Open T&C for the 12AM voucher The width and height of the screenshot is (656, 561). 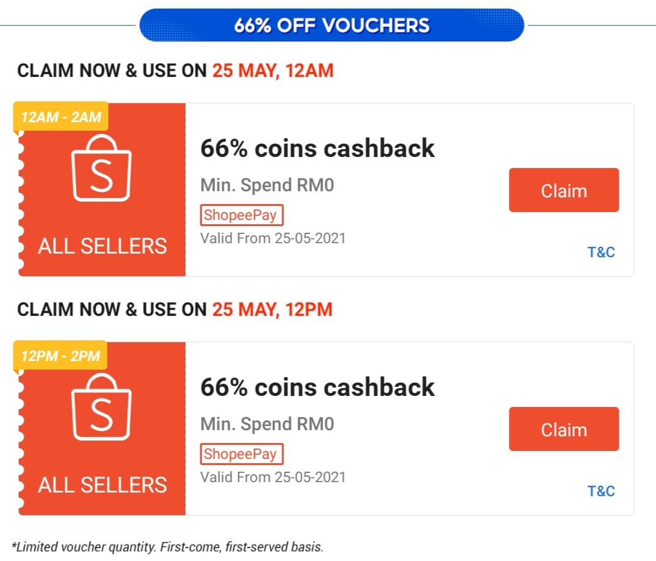[601, 252]
